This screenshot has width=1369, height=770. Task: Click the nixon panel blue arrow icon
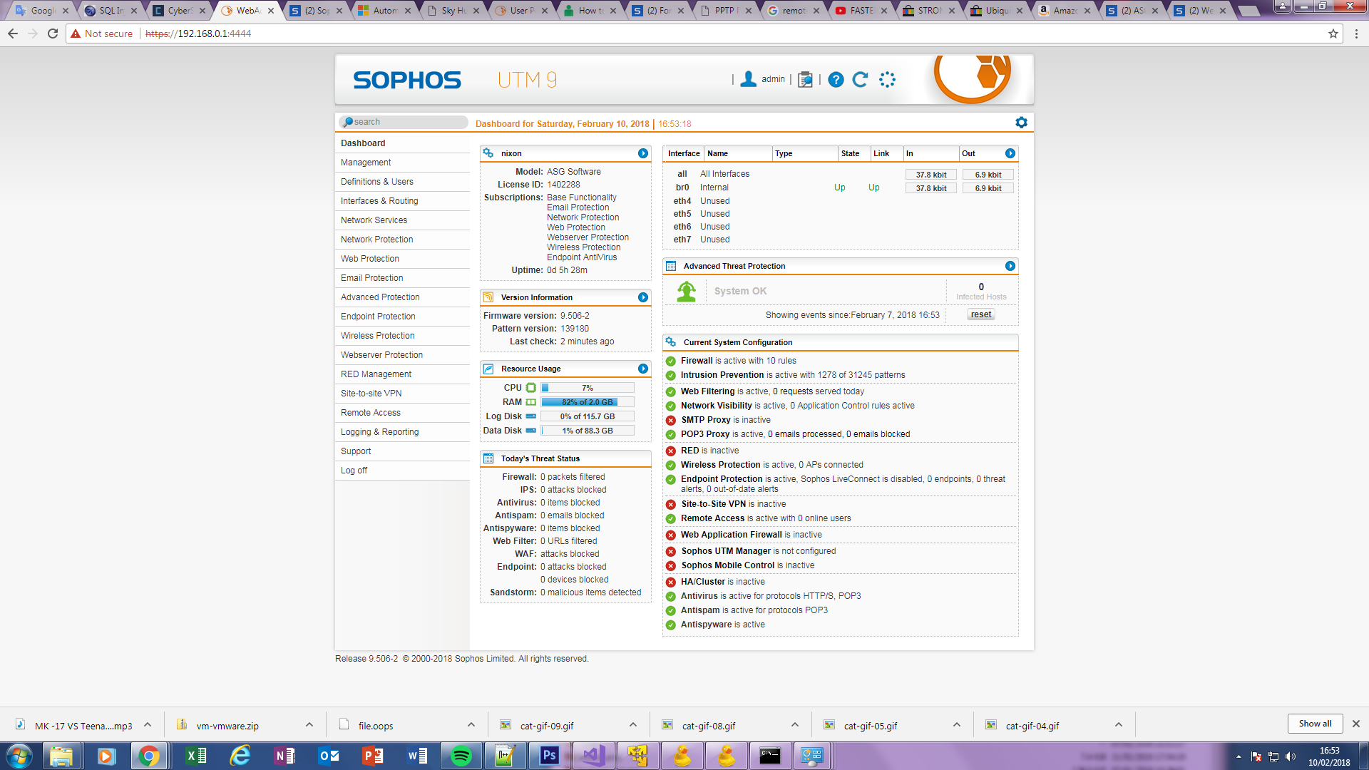tap(643, 153)
